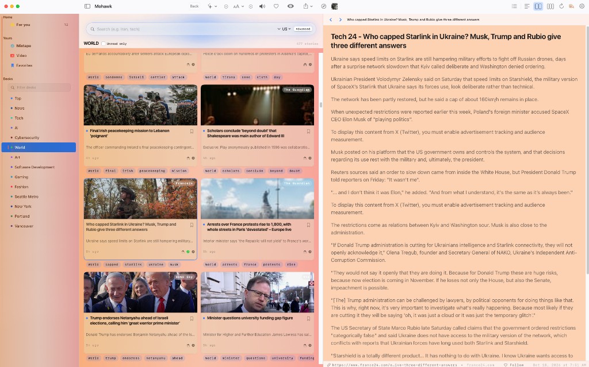Go to previous article chevron
The height and width of the screenshot is (367, 589).
331,20
